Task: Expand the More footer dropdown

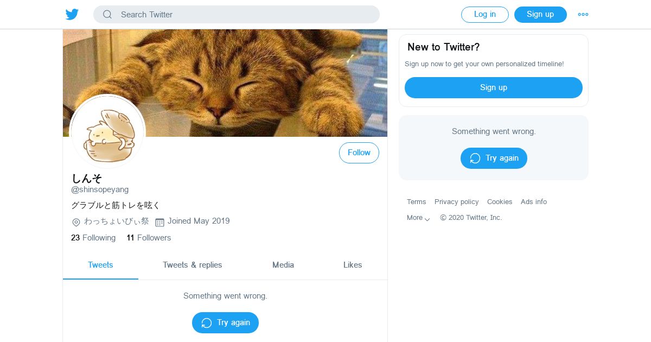Action: tap(418, 218)
